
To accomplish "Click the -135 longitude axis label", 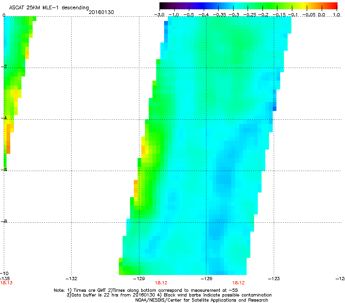I will (x=5, y=279).
